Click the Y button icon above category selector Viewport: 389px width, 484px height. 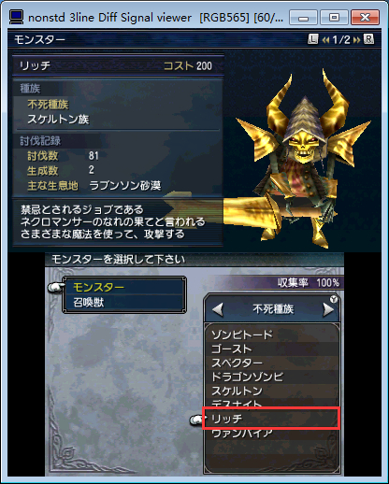click(x=334, y=299)
